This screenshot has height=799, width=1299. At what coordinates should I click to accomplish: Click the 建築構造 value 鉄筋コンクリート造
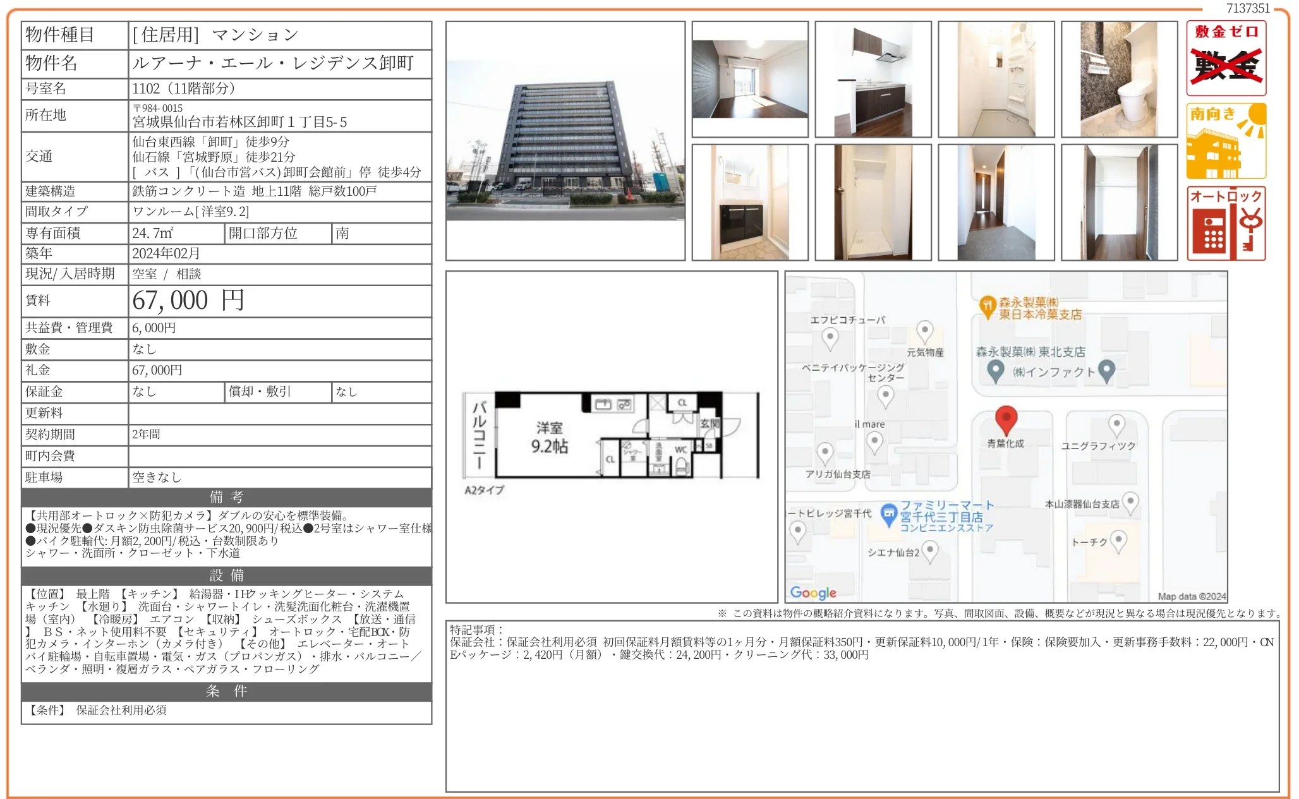pos(188,191)
